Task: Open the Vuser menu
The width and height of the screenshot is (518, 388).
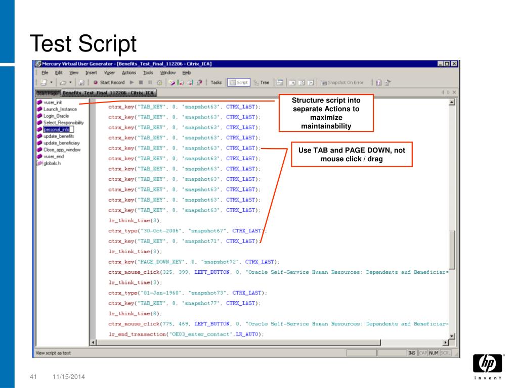Action: tap(109, 73)
